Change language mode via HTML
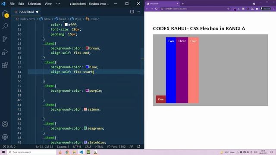Screen dimensions: 276x155 tap(99, 146)
